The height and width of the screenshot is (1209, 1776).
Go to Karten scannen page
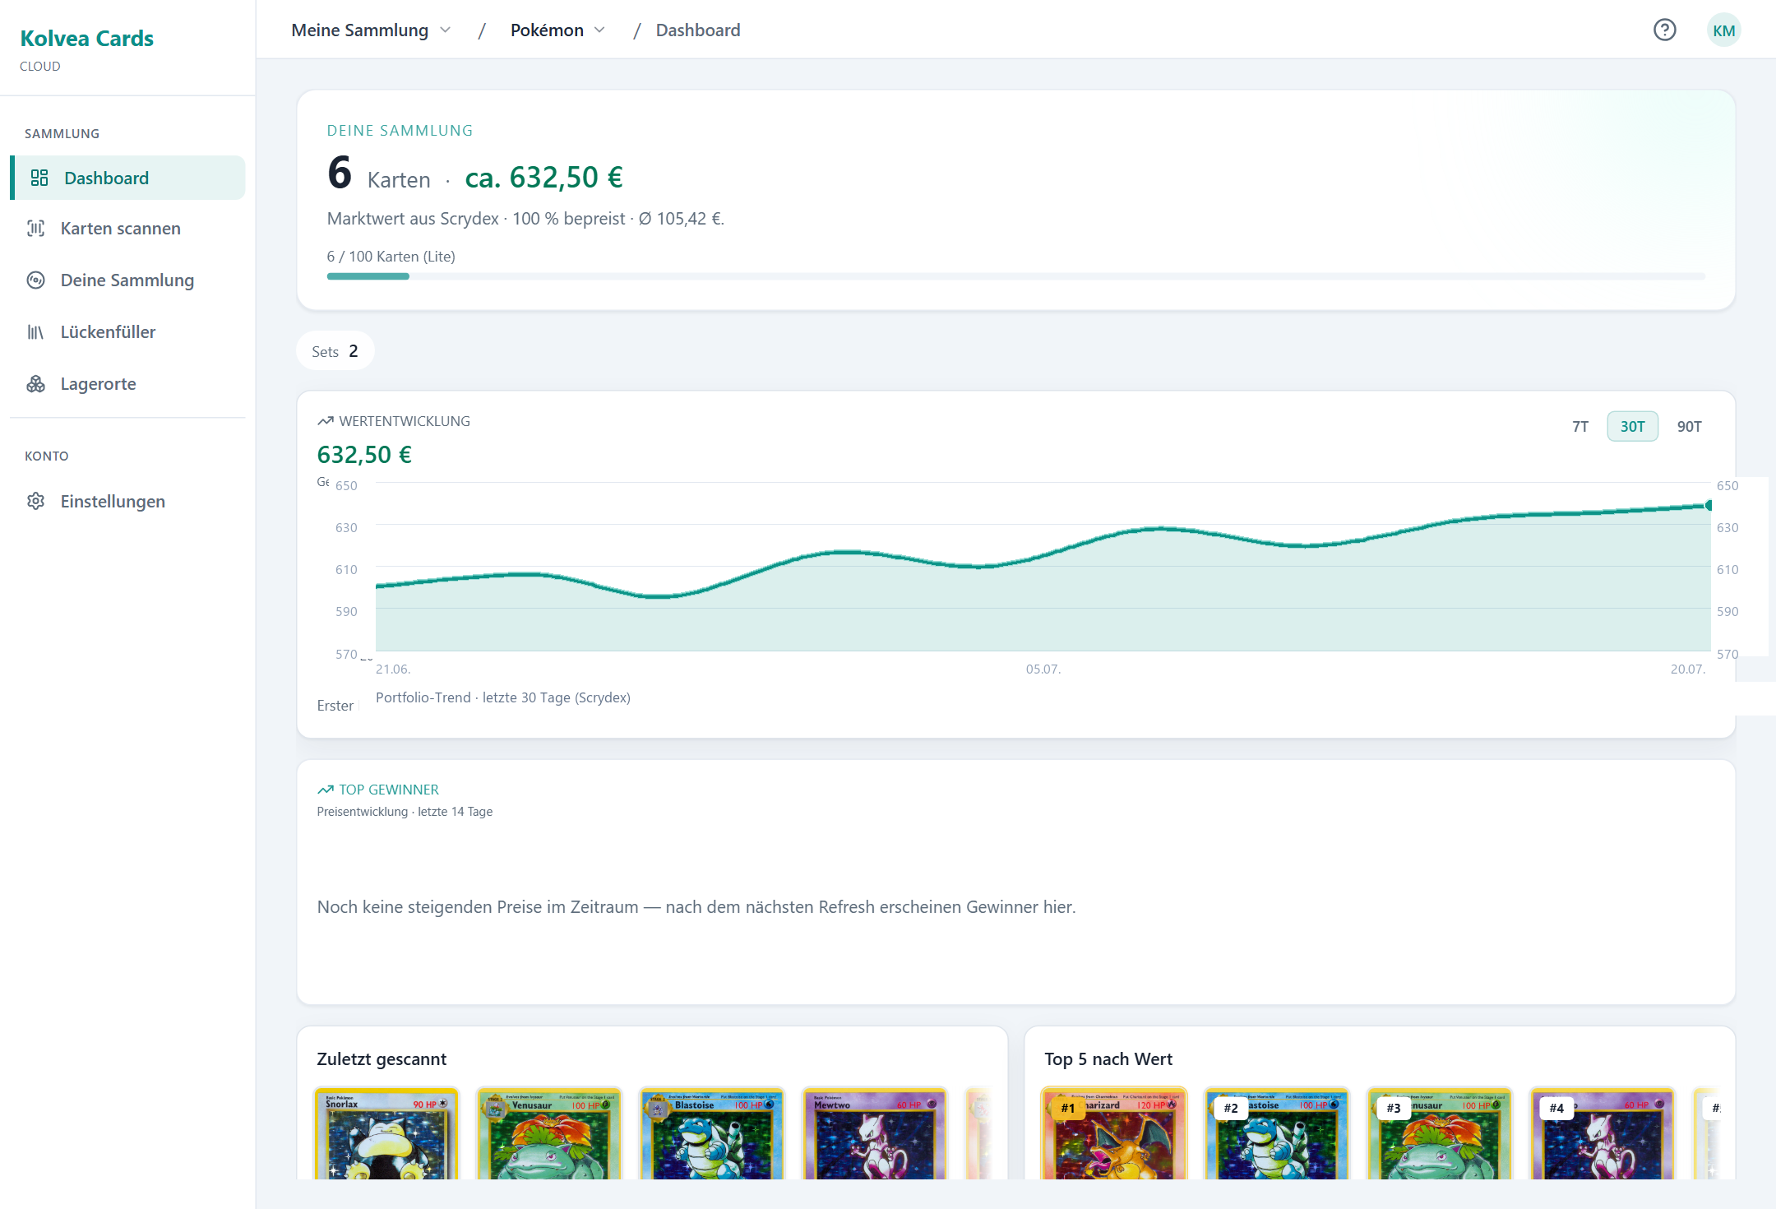pyautogui.click(x=127, y=229)
